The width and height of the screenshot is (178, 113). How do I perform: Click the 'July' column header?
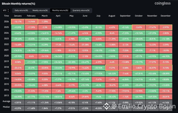pyautogui.click(x=98, y=16)
